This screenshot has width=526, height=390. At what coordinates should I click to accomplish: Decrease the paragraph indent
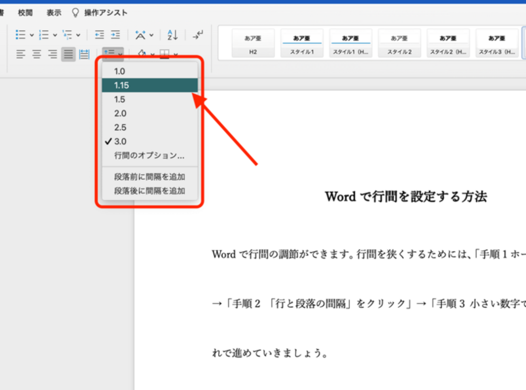(x=99, y=35)
